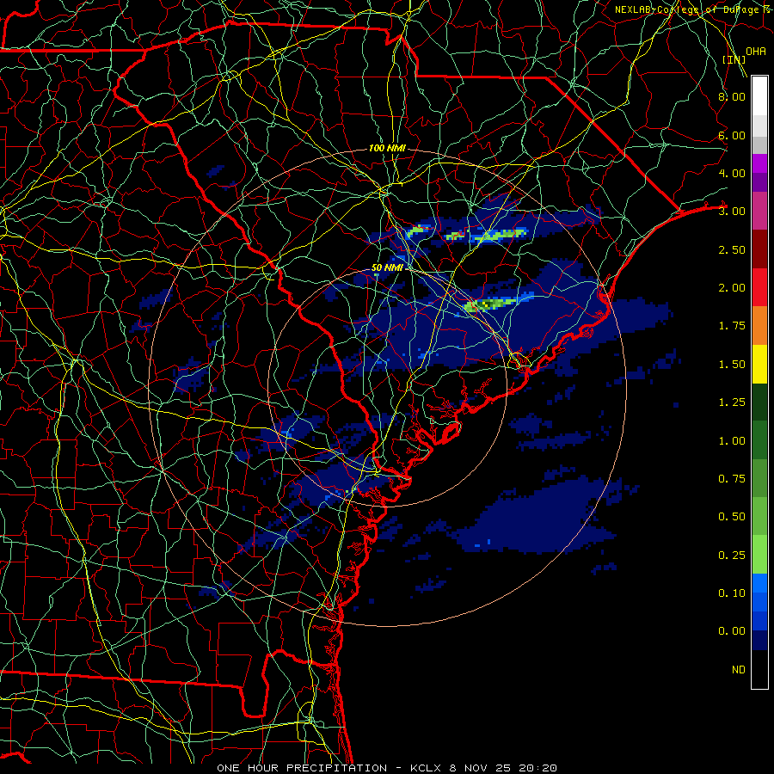Click the 2.00 legend value

(732, 288)
